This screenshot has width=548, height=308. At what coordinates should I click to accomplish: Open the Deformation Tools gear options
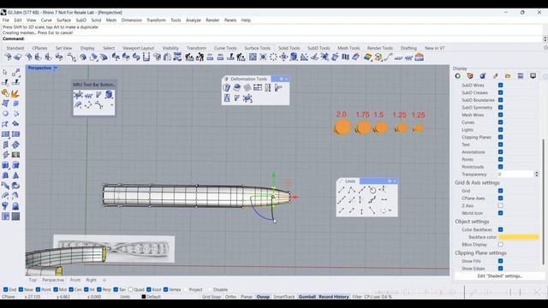tap(282, 79)
